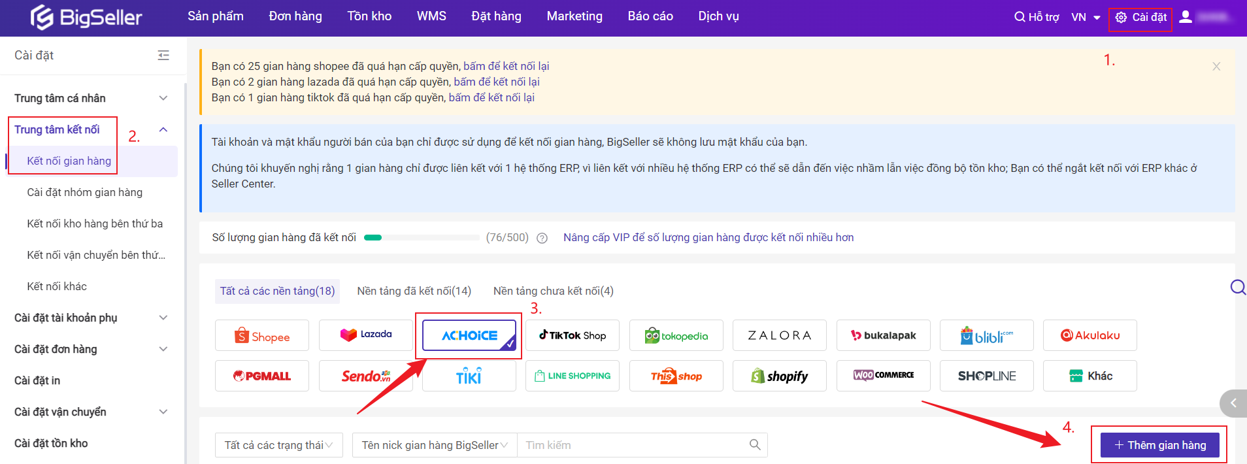Collapse Trung tâm kết nối section
Viewport: 1247px width, 464px height.
[x=163, y=129]
